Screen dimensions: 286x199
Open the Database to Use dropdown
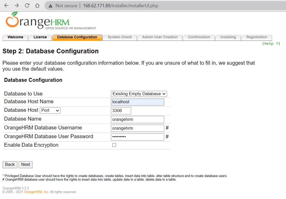(x=139, y=94)
